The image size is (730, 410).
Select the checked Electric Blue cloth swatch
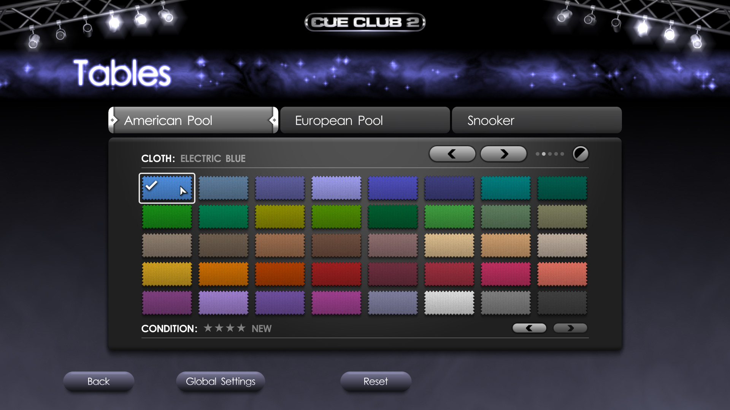coord(167,188)
